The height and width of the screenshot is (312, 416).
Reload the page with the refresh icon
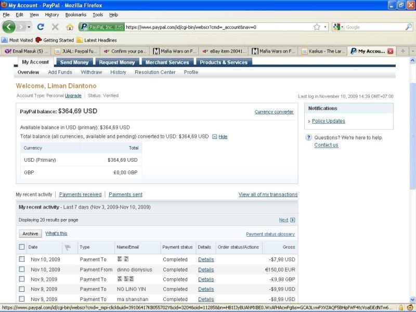pyautogui.click(x=41, y=27)
